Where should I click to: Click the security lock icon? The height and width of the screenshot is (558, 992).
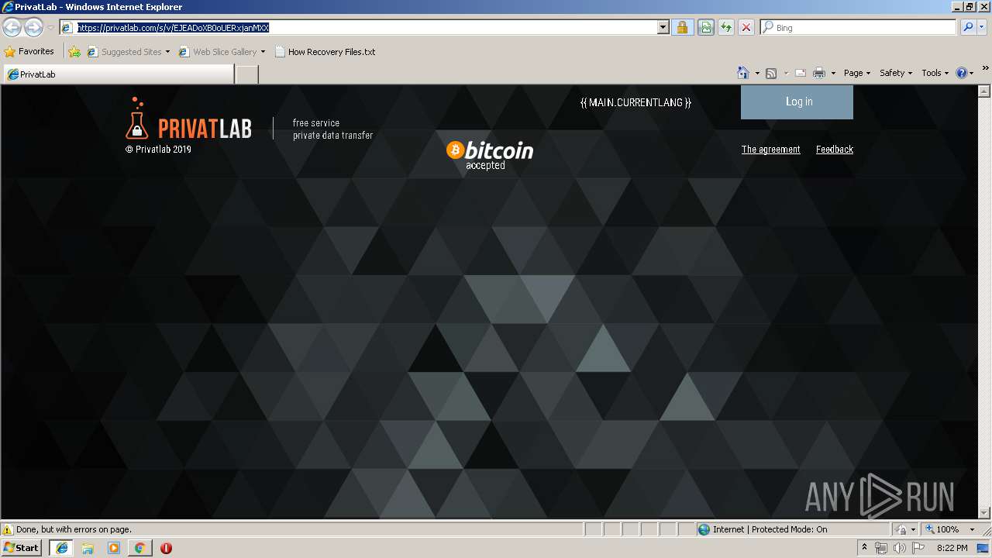coord(682,27)
